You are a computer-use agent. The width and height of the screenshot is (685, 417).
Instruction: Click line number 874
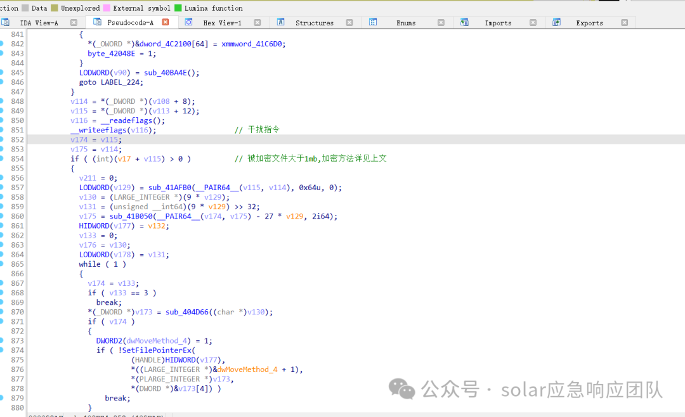click(x=18, y=350)
